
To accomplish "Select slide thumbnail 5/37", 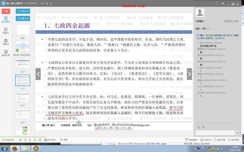I will point(23,114).
